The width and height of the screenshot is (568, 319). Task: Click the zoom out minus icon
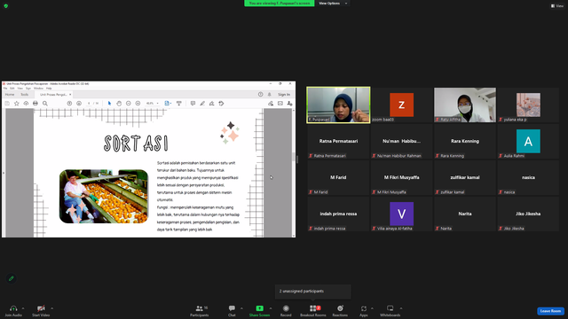pos(128,104)
